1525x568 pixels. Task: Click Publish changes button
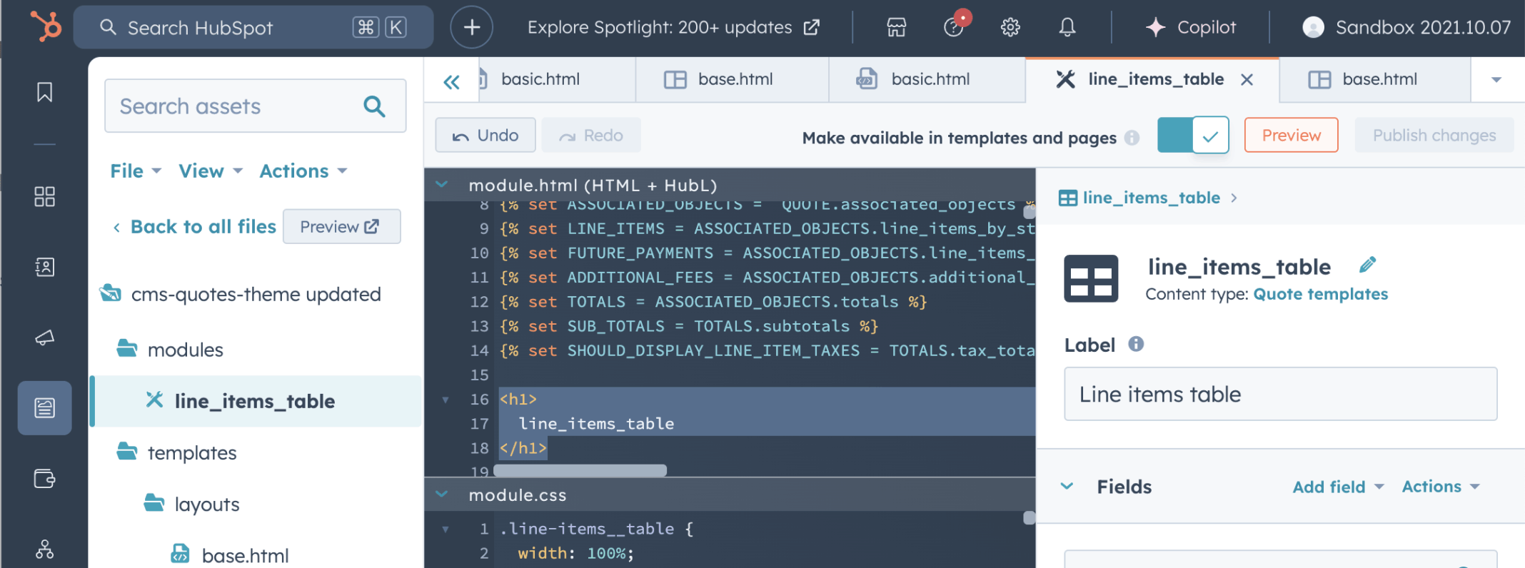pos(1434,135)
